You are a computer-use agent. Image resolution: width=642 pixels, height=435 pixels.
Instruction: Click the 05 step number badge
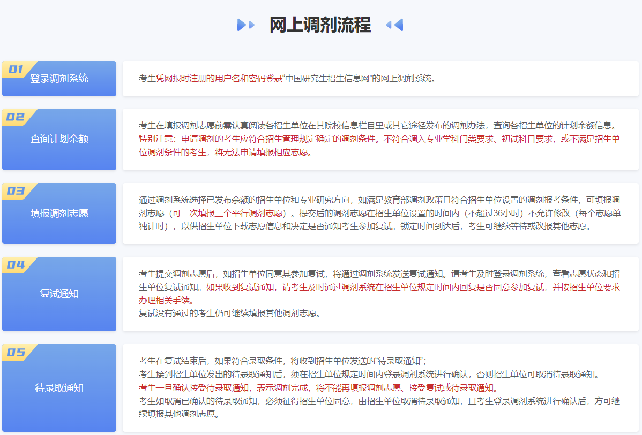pos(16,352)
